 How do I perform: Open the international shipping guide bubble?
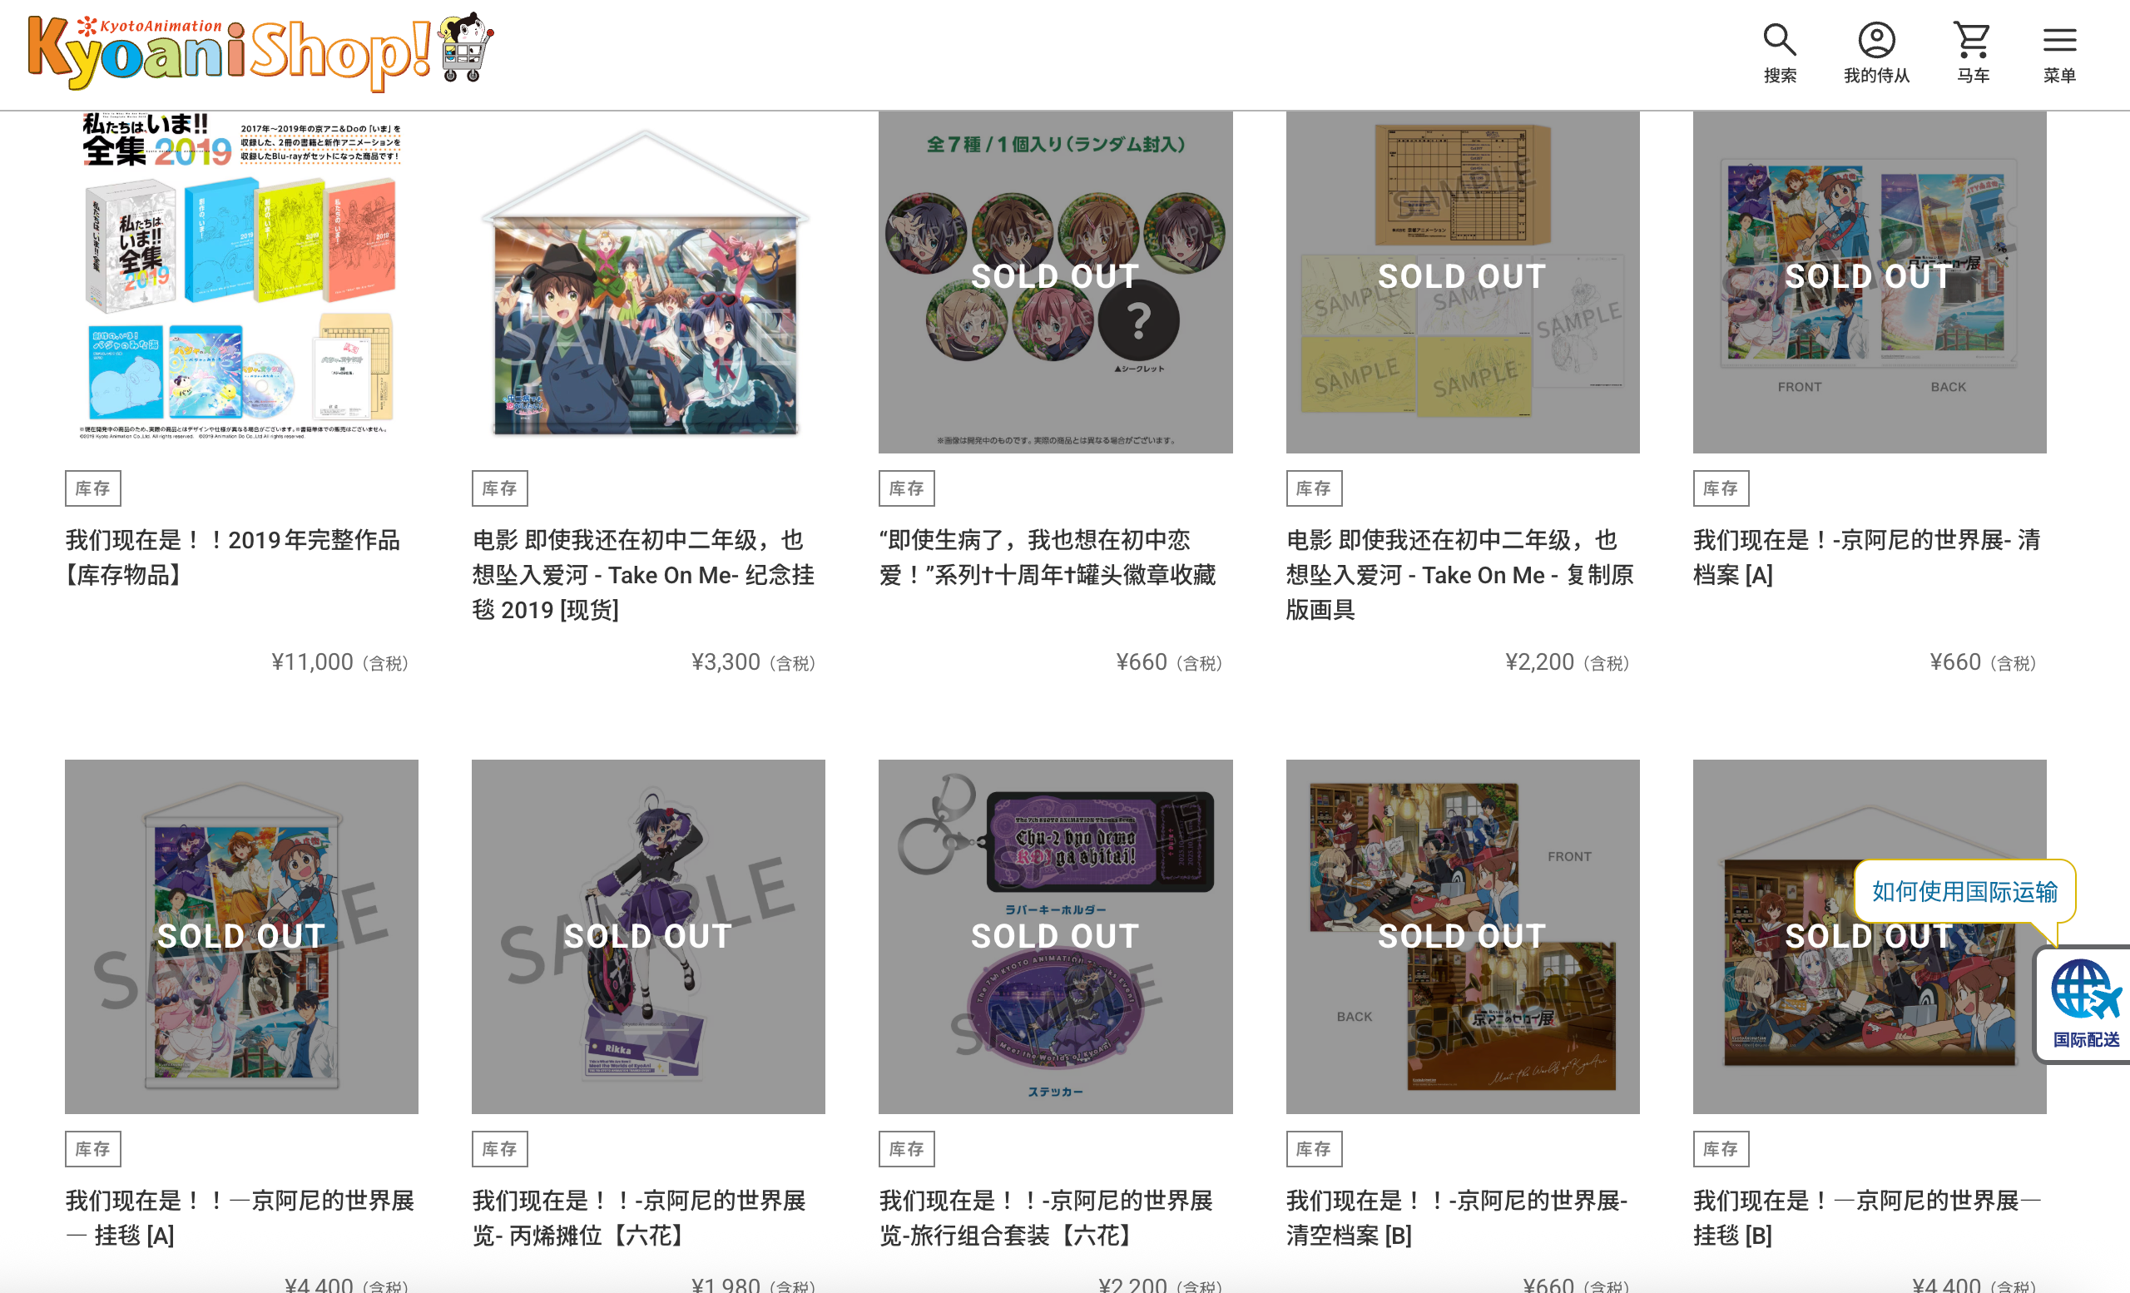coord(1964,892)
